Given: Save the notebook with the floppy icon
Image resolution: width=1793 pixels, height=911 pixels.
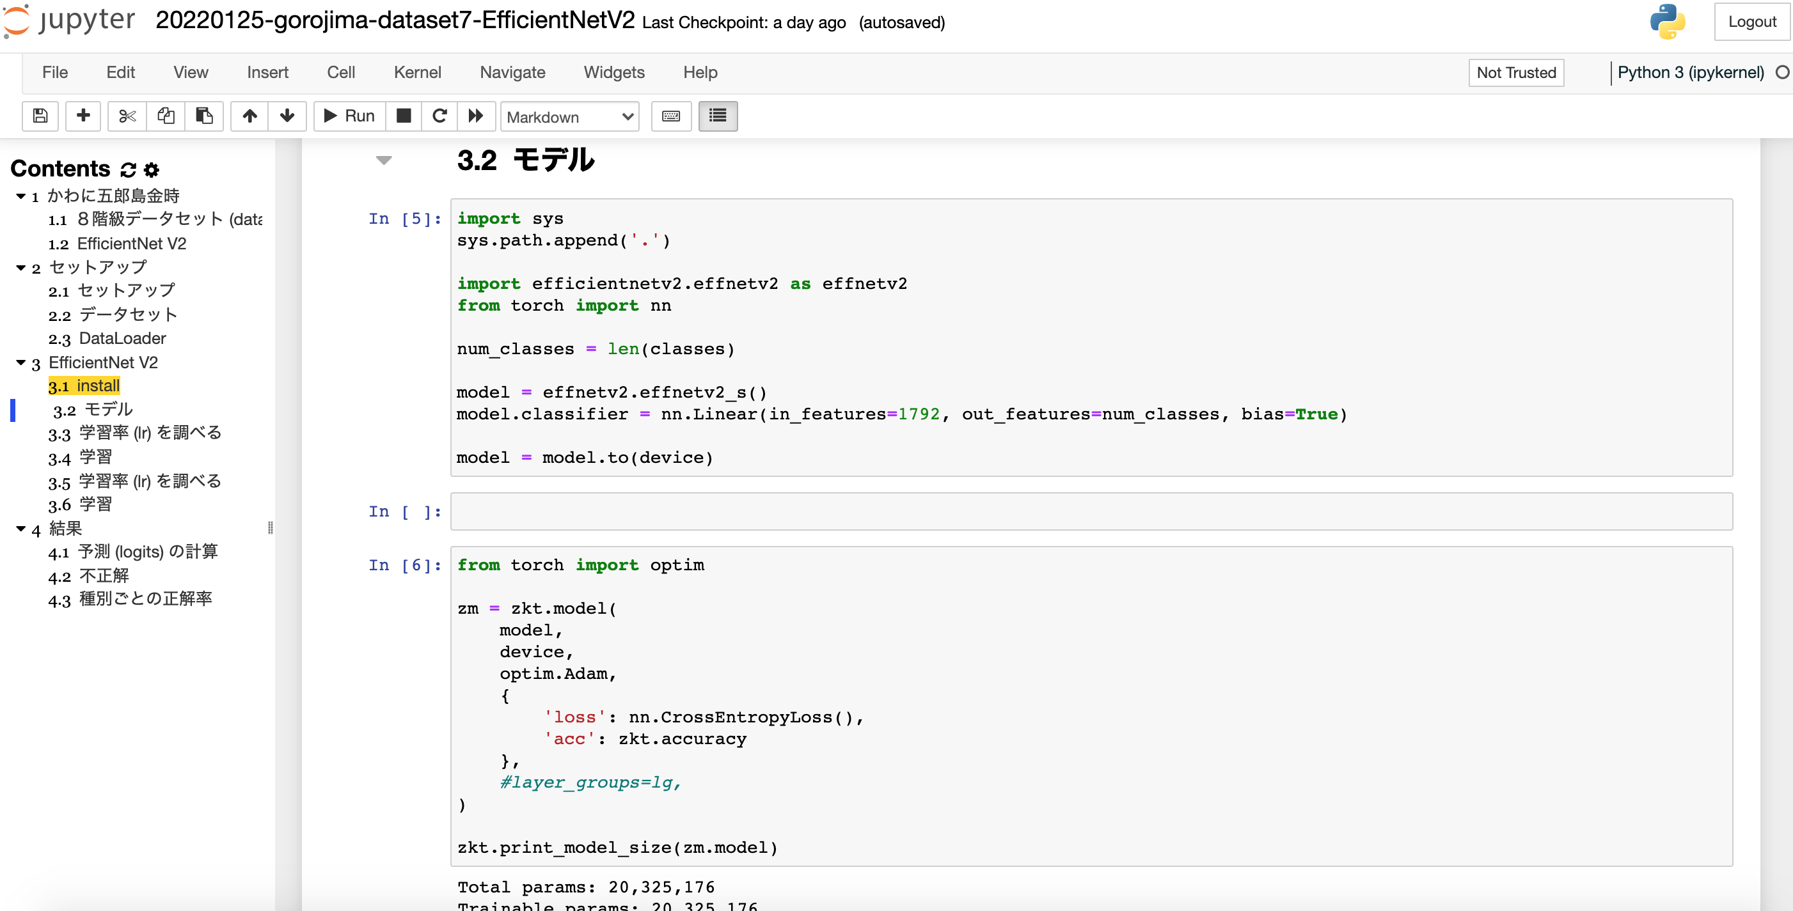Looking at the screenshot, I should pyautogui.click(x=40, y=116).
